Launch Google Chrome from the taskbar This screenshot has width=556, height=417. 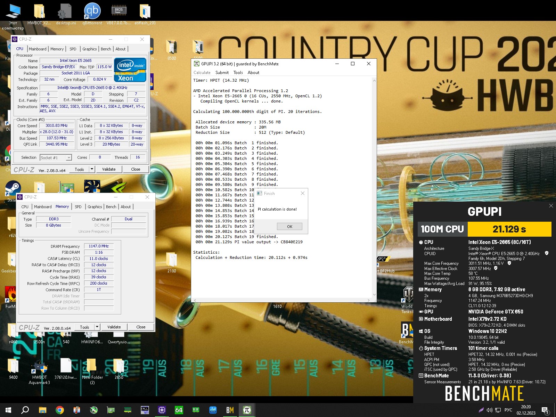[x=60, y=410]
